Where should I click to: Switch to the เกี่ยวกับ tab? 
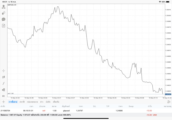56,102
